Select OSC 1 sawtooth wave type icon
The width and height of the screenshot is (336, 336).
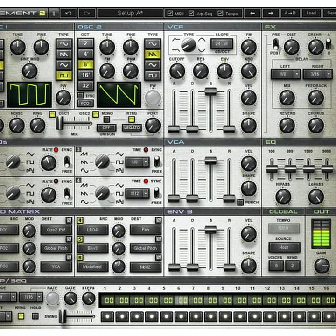click(x=64, y=54)
